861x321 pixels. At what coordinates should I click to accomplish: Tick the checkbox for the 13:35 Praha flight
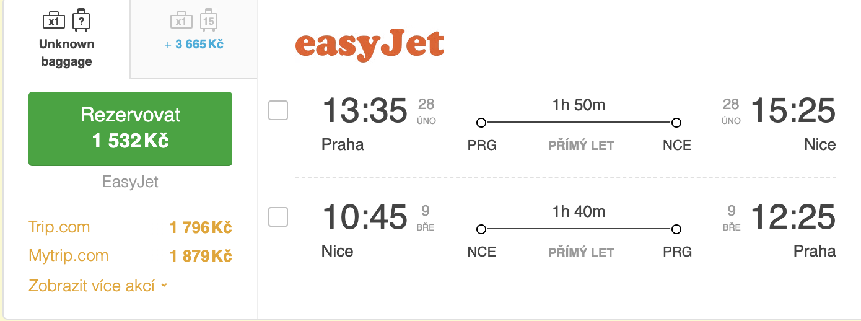(x=278, y=111)
